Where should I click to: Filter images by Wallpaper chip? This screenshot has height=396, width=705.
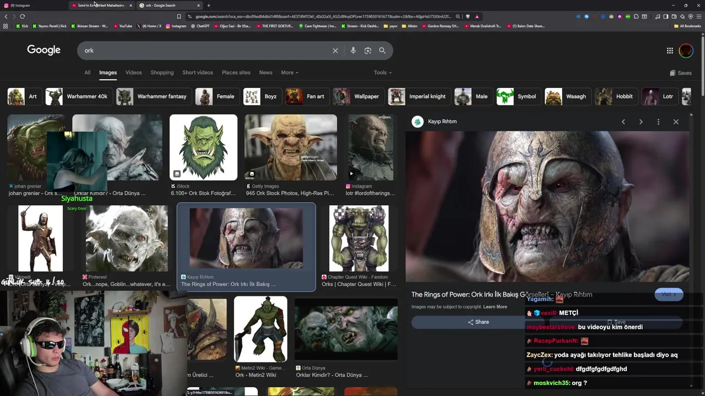[x=358, y=96]
